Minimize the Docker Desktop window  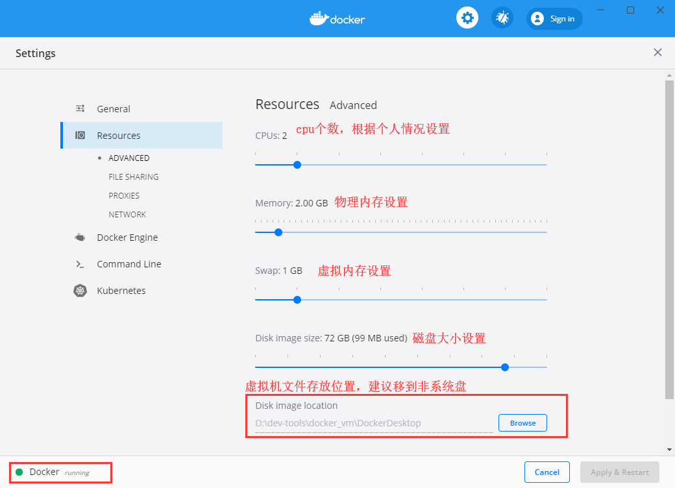(600, 10)
